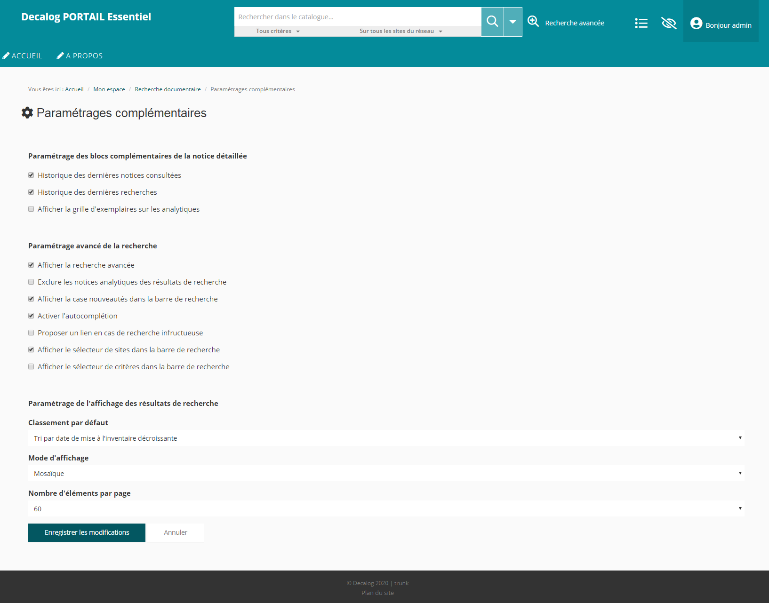
Task: Open the ACCUEIL menu item
Action: [27, 56]
